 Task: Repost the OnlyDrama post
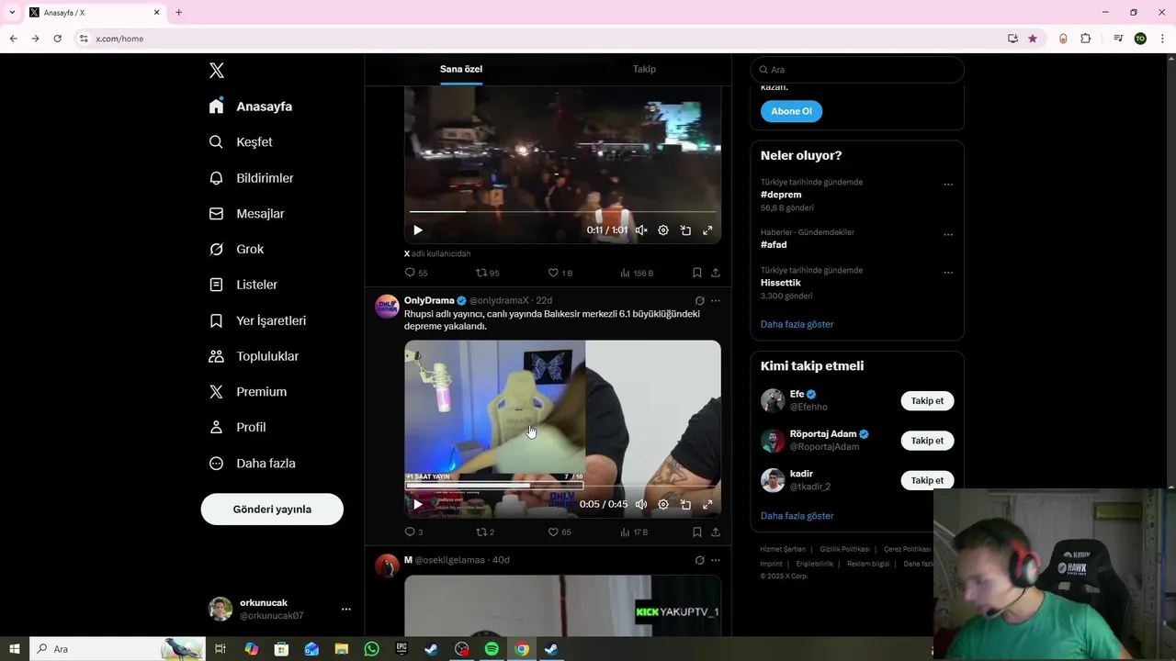485,532
